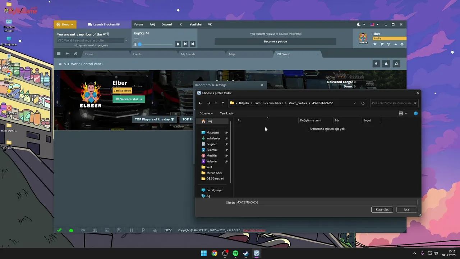This screenshot has height=259, width=460.
Task: Click the folder search box
Action: tap(394, 103)
